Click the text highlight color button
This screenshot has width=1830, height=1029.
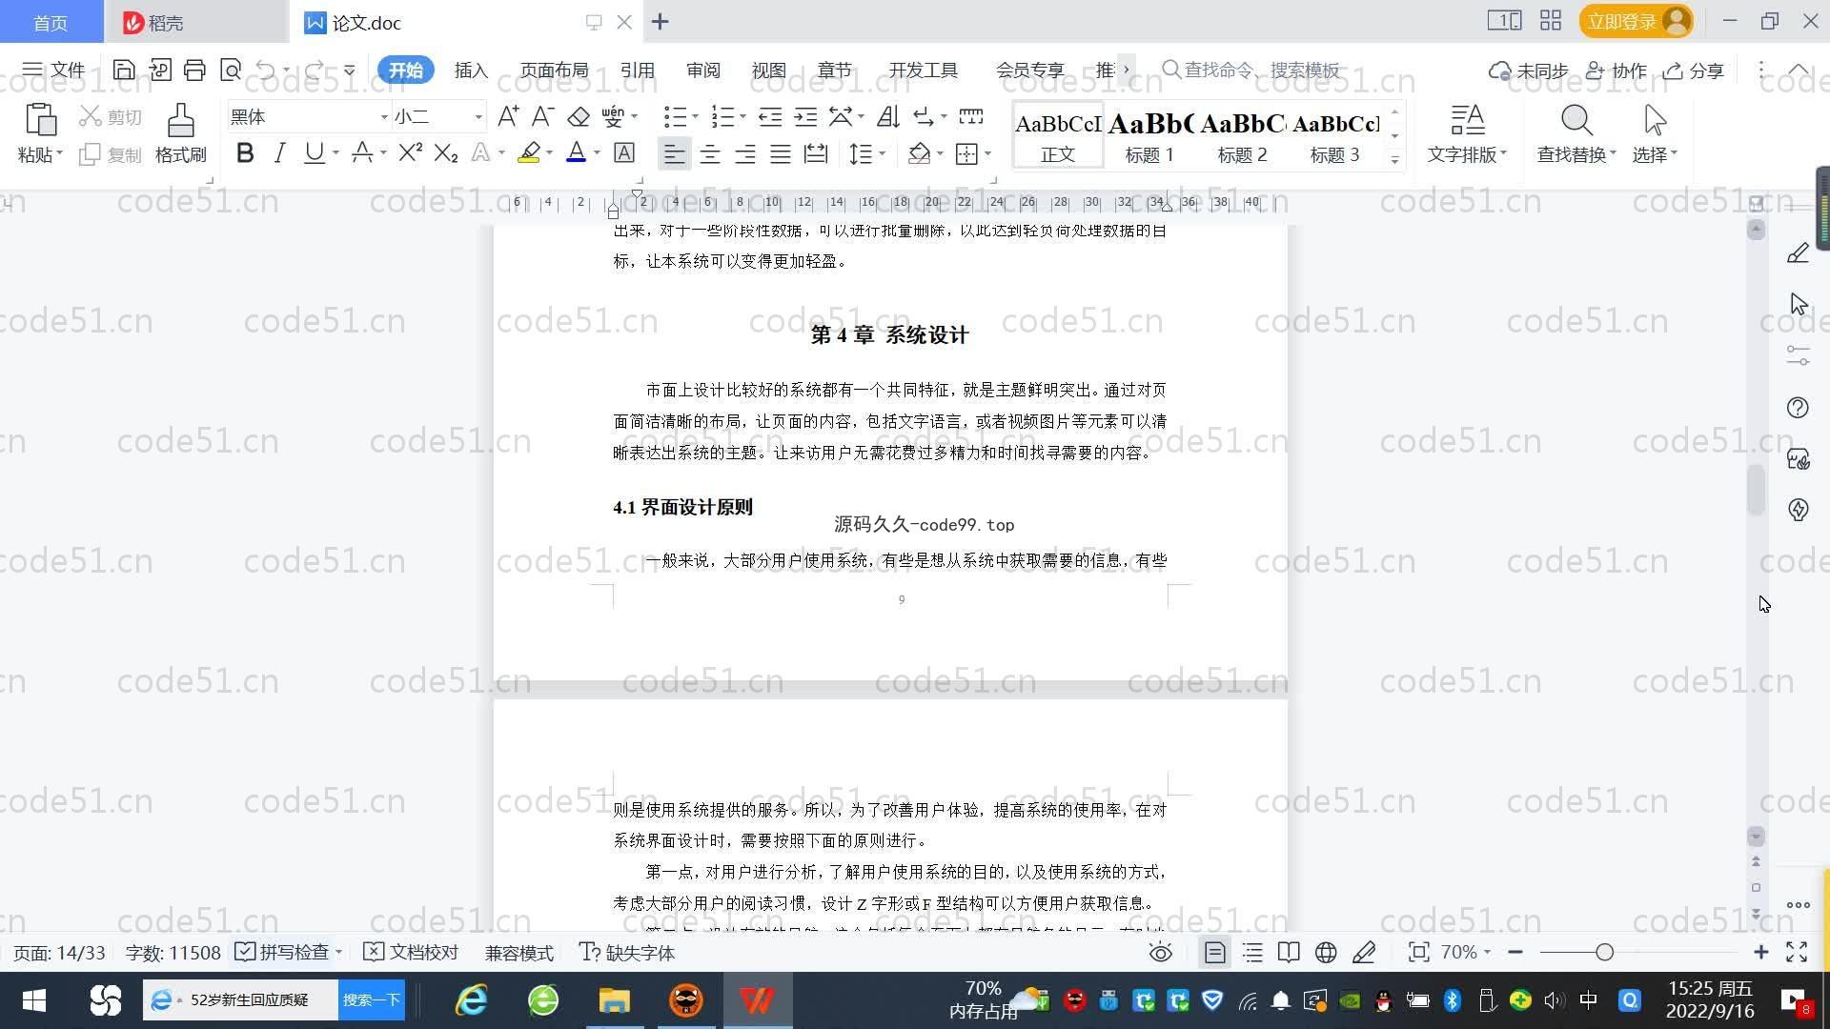529,153
